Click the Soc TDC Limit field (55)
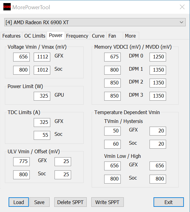The width and height of the screenshot is (190, 212). tap(42, 135)
